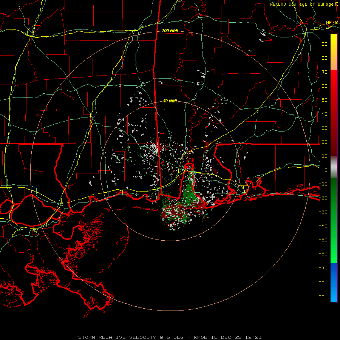The image size is (340, 340).
Task: Click the -30 value on the color scale
Action: pyautogui.click(x=323, y=212)
